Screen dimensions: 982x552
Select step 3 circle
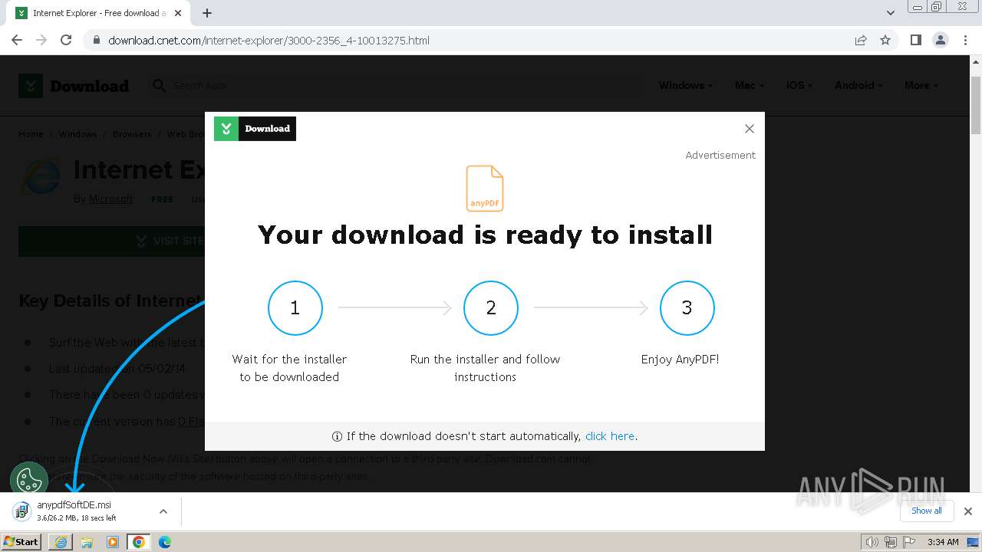[687, 308]
